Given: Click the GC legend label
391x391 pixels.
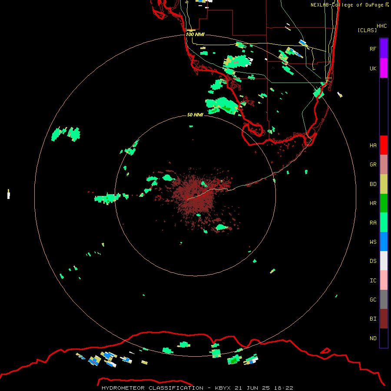Looking at the screenshot, I should [x=373, y=299].
